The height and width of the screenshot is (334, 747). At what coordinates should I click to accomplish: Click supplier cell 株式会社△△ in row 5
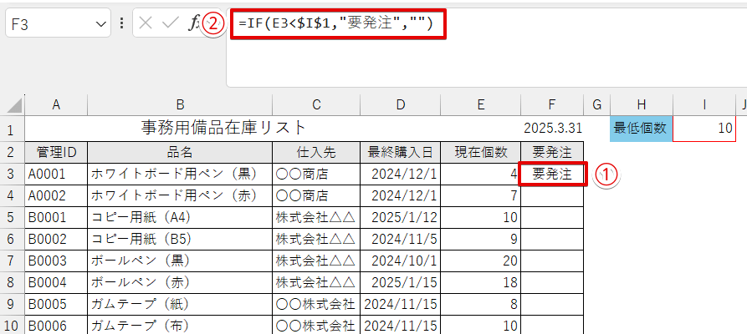click(316, 217)
